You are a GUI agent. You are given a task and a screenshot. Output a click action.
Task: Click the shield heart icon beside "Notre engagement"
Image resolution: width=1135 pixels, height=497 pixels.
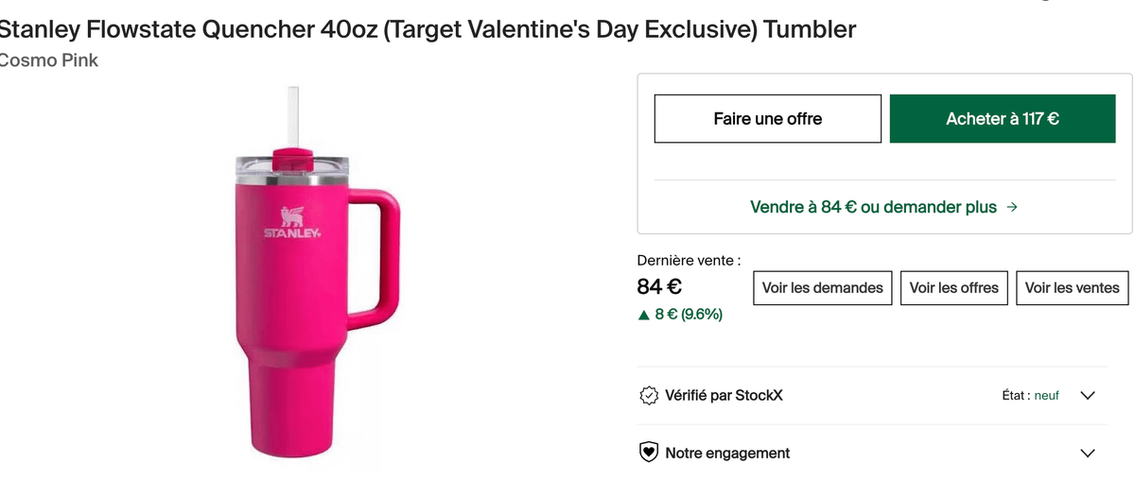point(649,454)
